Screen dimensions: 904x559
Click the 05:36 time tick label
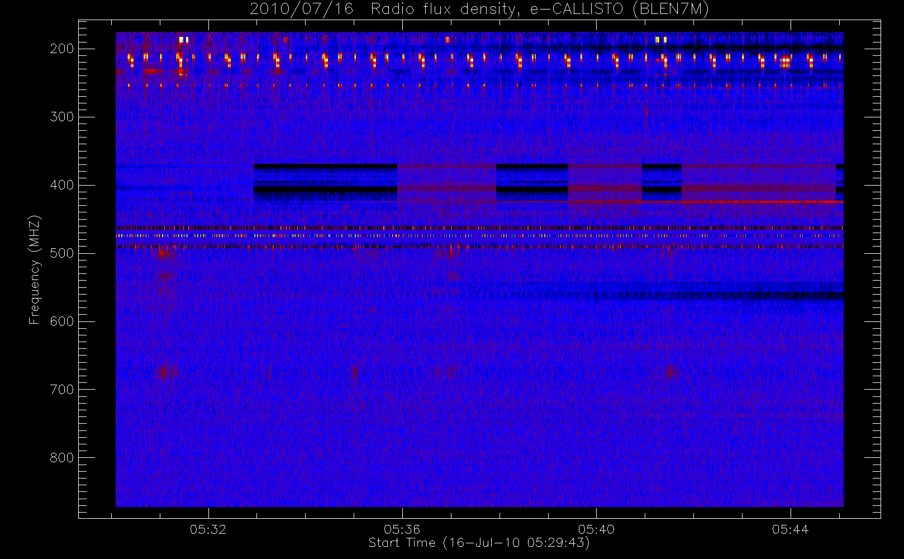point(402,529)
